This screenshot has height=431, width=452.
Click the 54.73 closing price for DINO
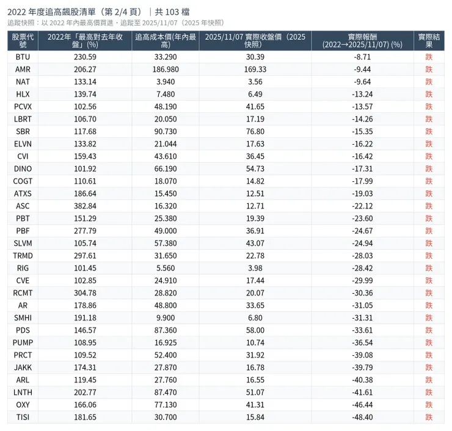coord(255,168)
